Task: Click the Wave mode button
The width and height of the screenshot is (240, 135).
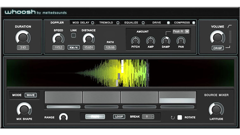Action: point(30,95)
